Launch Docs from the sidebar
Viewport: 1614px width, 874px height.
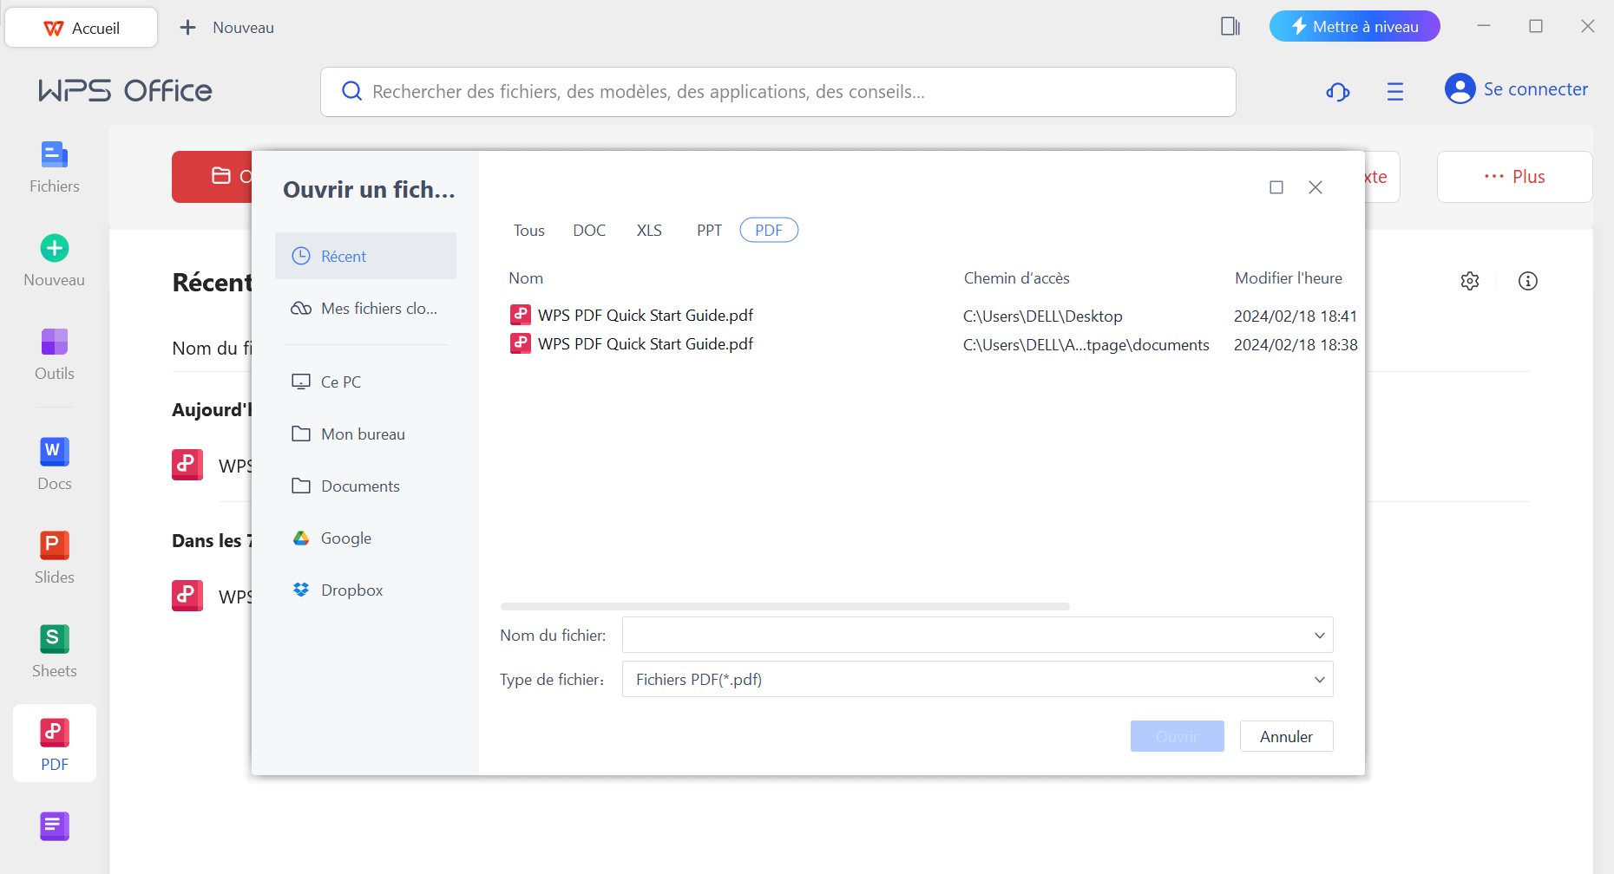tap(54, 465)
